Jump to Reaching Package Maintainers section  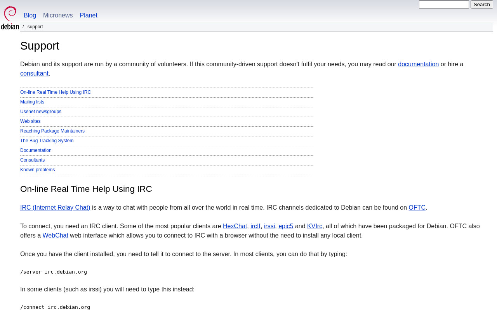tap(52, 131)
